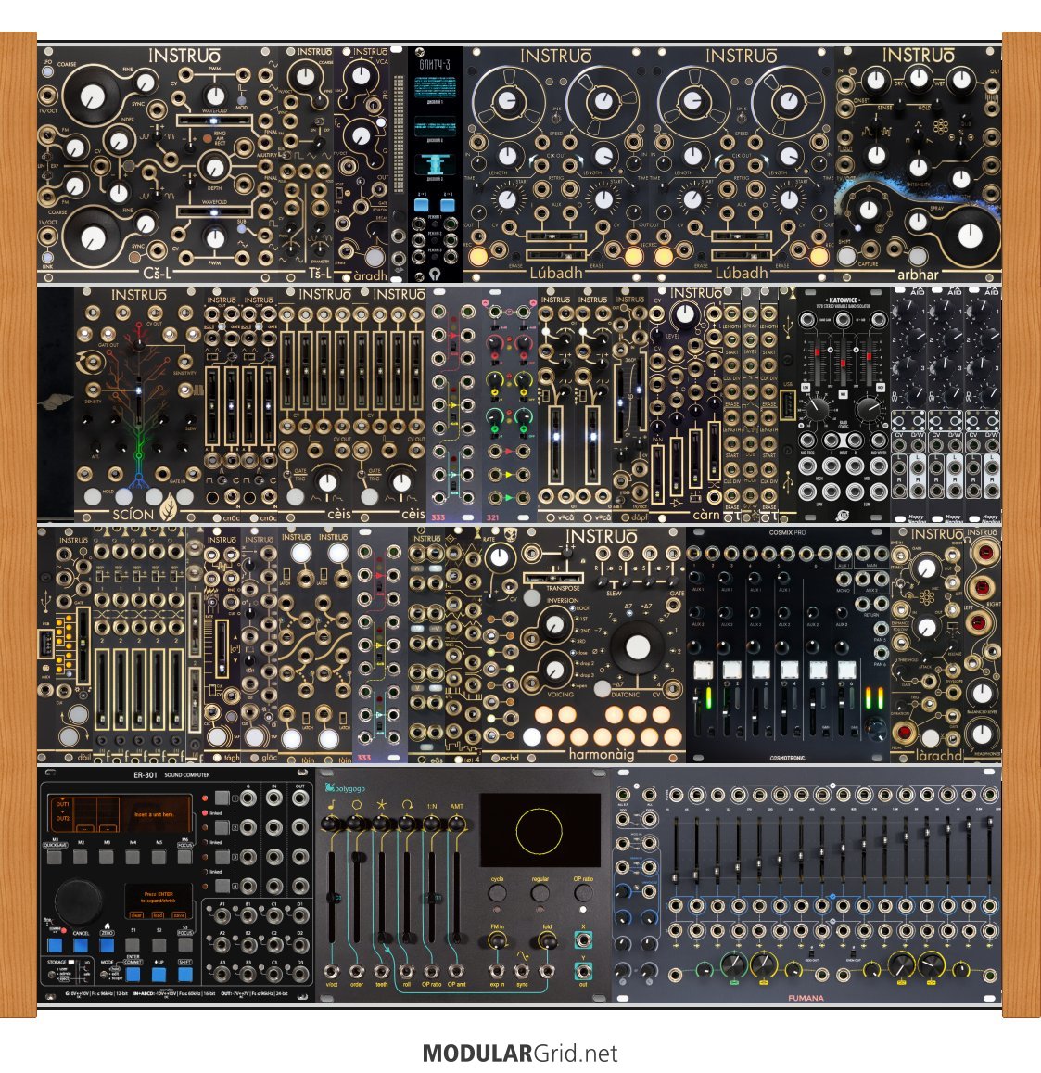Click the polygogo logo
This screenshot has width=1041, height=1073.
point(346,787)
